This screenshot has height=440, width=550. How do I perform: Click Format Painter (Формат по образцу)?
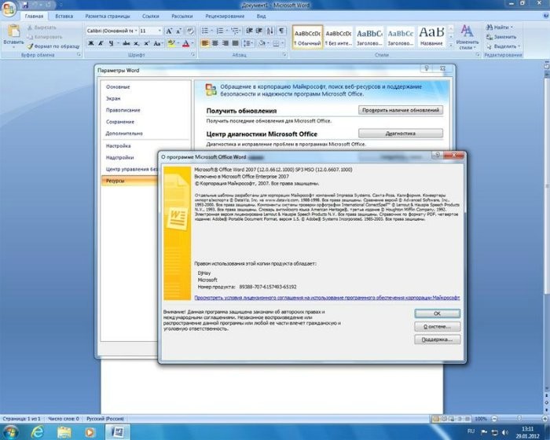pos(53,46)
